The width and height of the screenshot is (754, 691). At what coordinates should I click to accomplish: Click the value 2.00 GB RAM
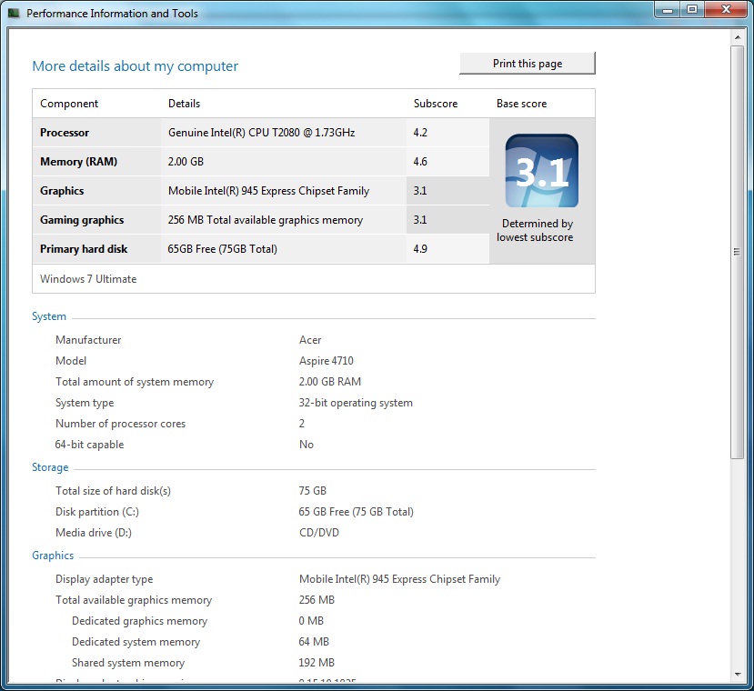click(330, 382)
